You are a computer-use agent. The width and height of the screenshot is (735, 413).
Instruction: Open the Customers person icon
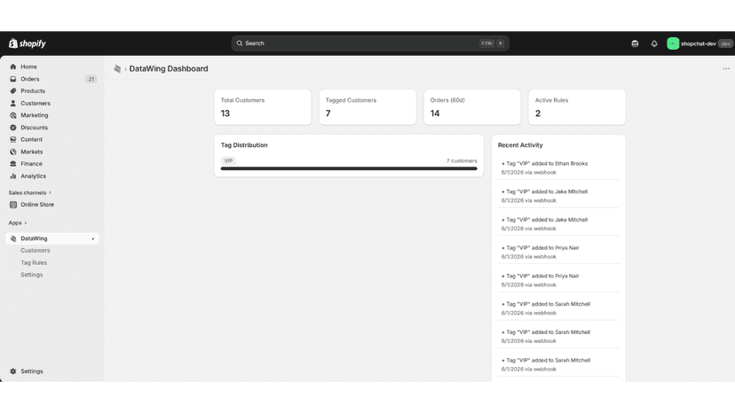click(x=13, y=103)
